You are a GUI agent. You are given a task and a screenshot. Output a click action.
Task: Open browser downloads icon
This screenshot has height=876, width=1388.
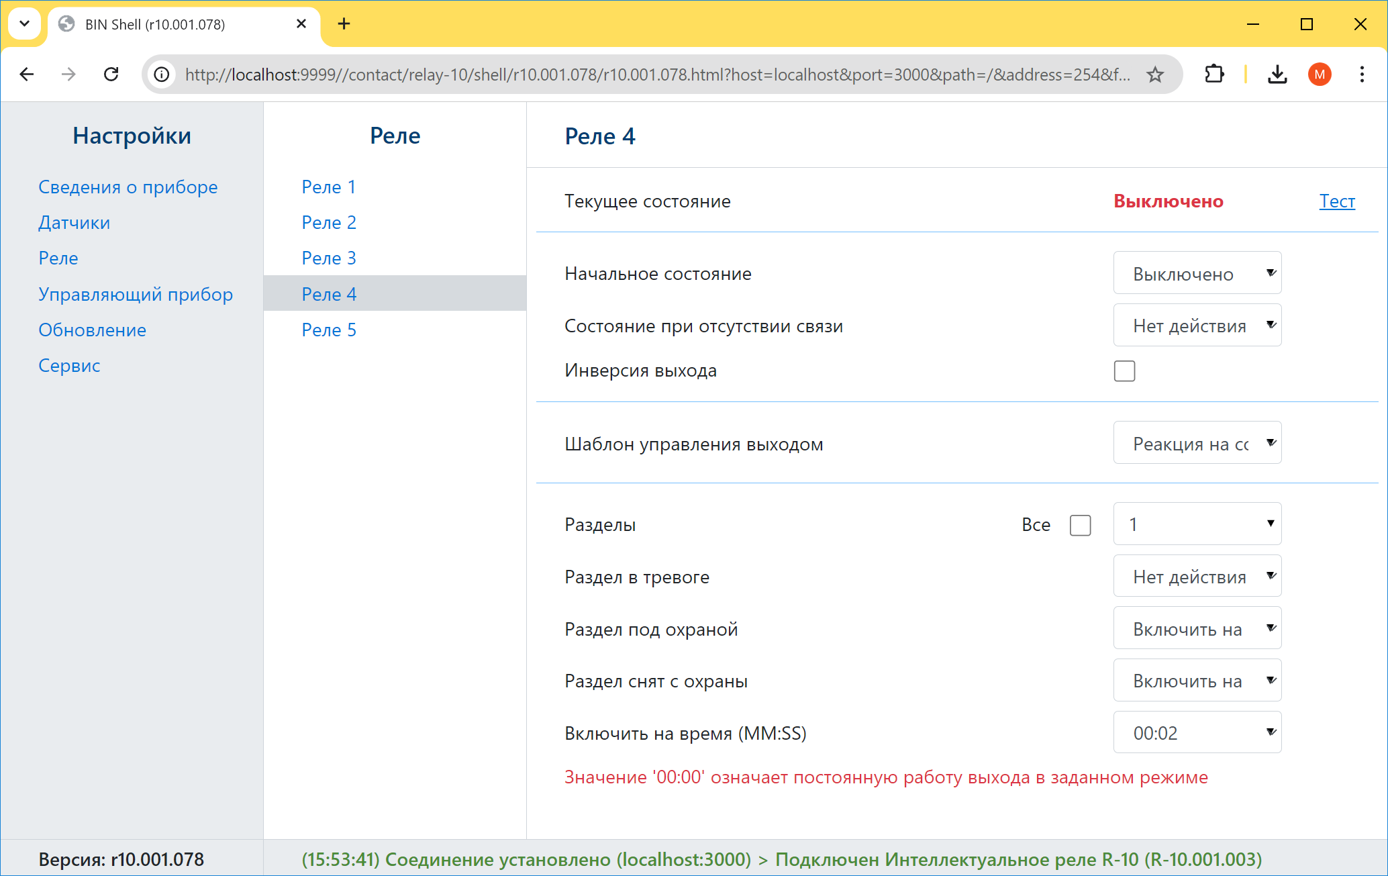[1277, 75]
